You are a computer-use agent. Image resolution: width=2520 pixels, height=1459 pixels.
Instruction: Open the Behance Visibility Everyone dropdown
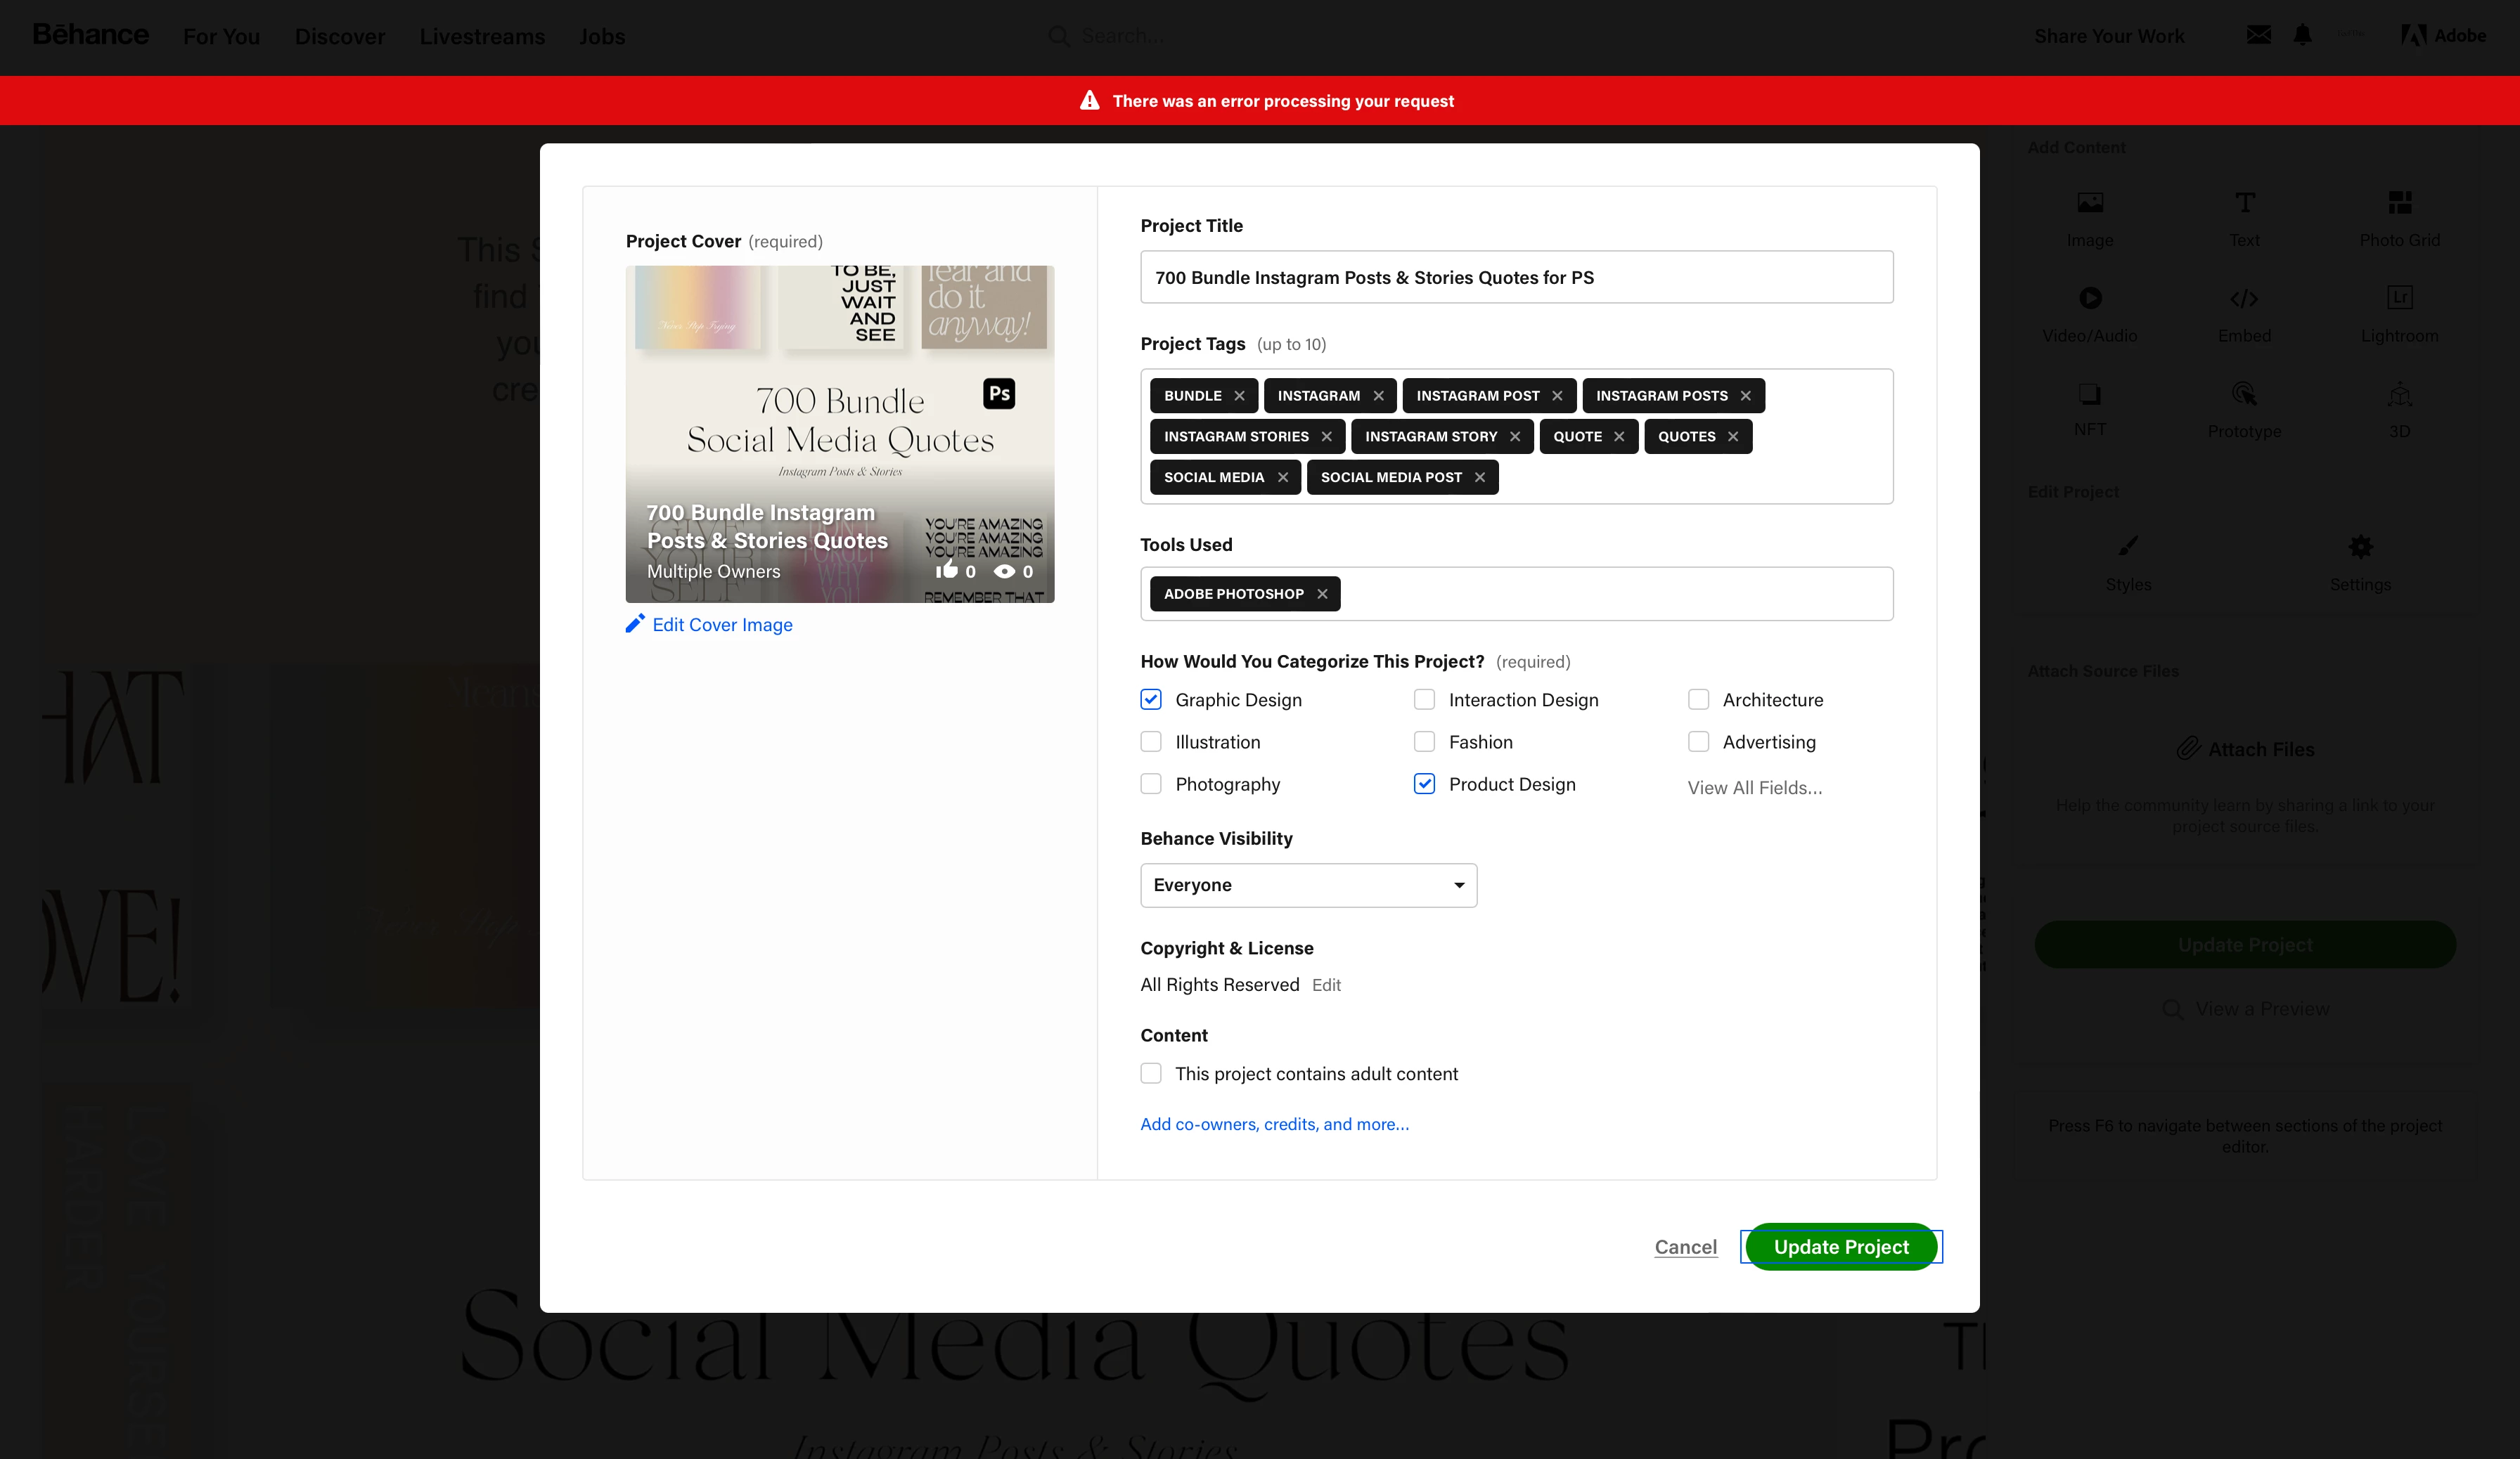(x=1308, y=886)
